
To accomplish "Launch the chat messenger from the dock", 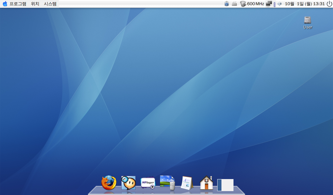I will pos(128,183).
